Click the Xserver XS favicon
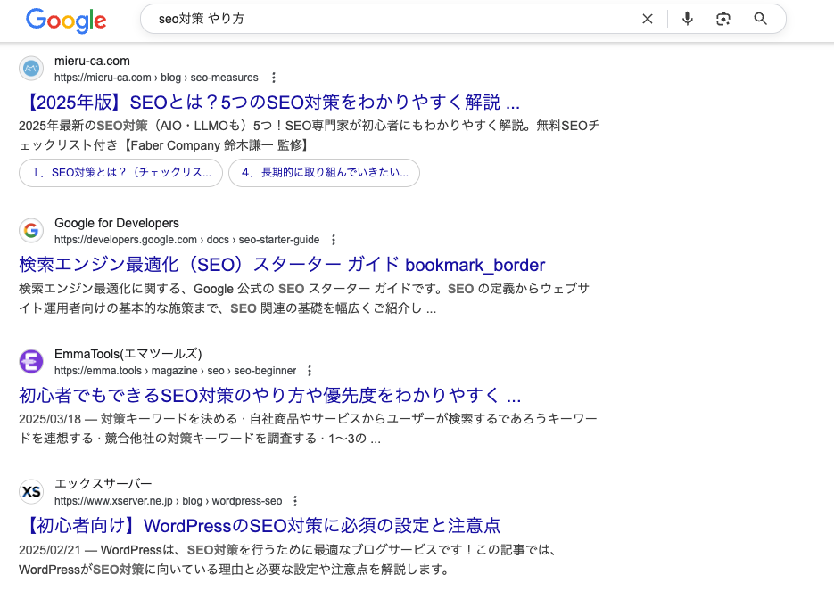Screen dimensions: 834x591 click(31, 491)
